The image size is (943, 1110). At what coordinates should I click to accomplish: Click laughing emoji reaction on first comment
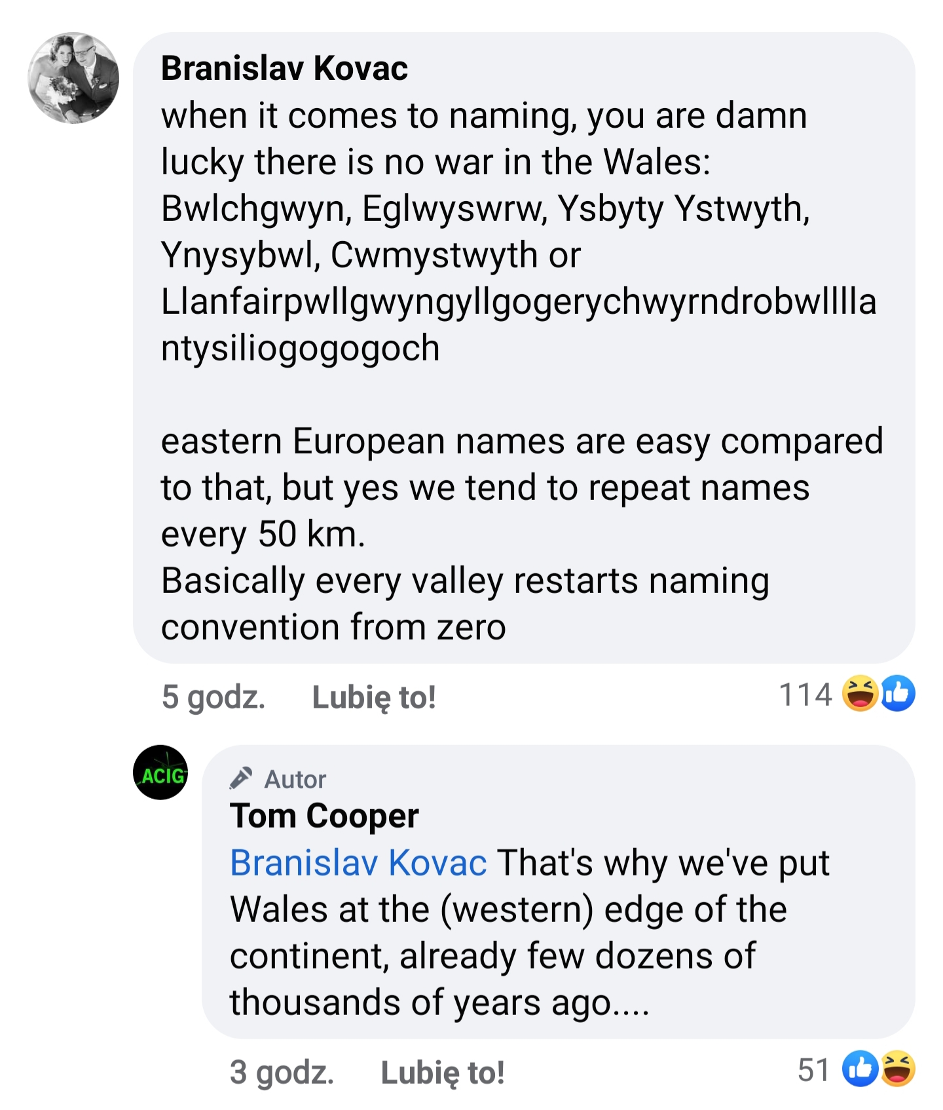pos(860,693)
